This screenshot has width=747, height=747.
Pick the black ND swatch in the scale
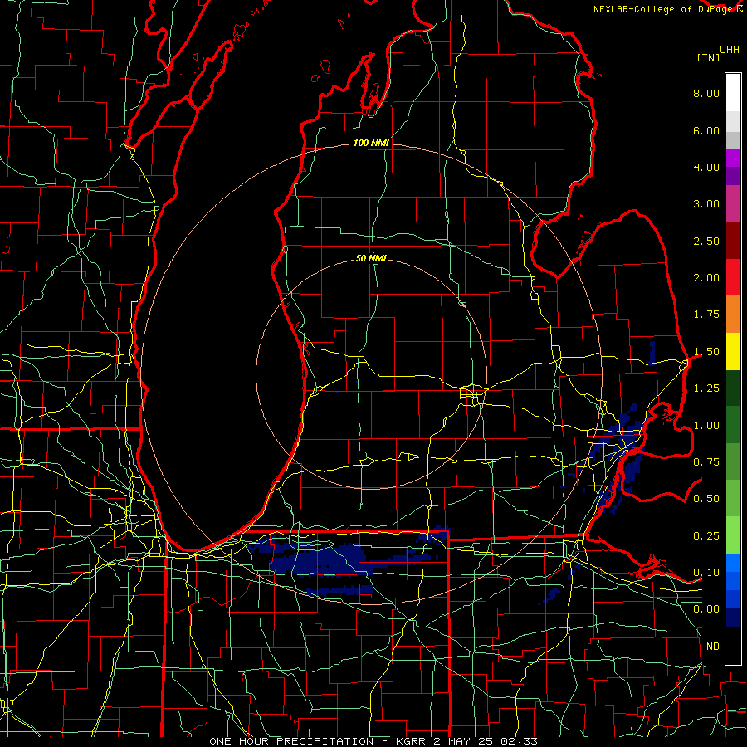coord(733,646)
